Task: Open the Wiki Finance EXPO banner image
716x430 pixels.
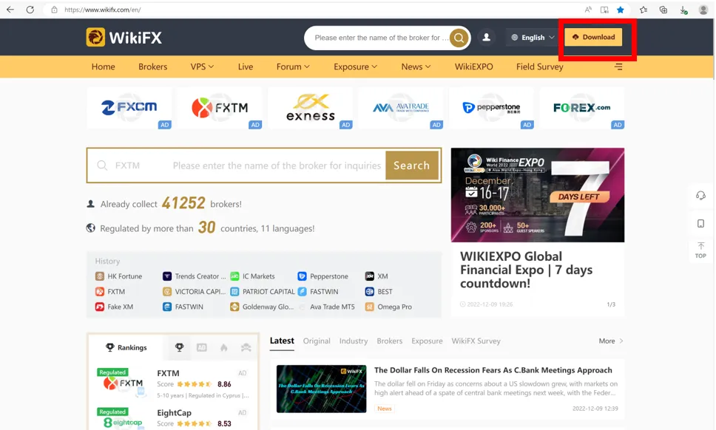Action: 538,195
